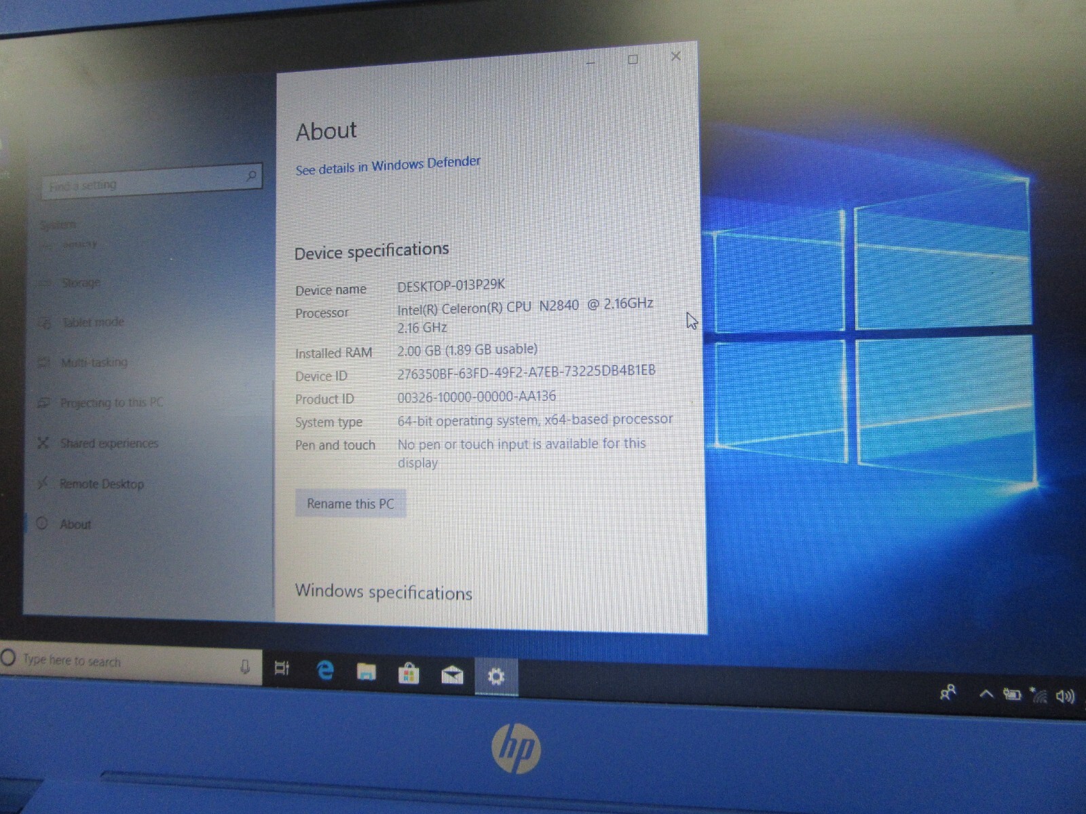This screenshot has height=814, width=1086.
Task: Click the Intel Celeron N2840 processor text
Action: click(525, 315)
